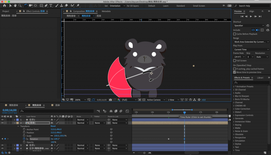This screenshot has height=155, width=271.
Task: Open the 200% magnification dropdown
Action: click(80, 100)
